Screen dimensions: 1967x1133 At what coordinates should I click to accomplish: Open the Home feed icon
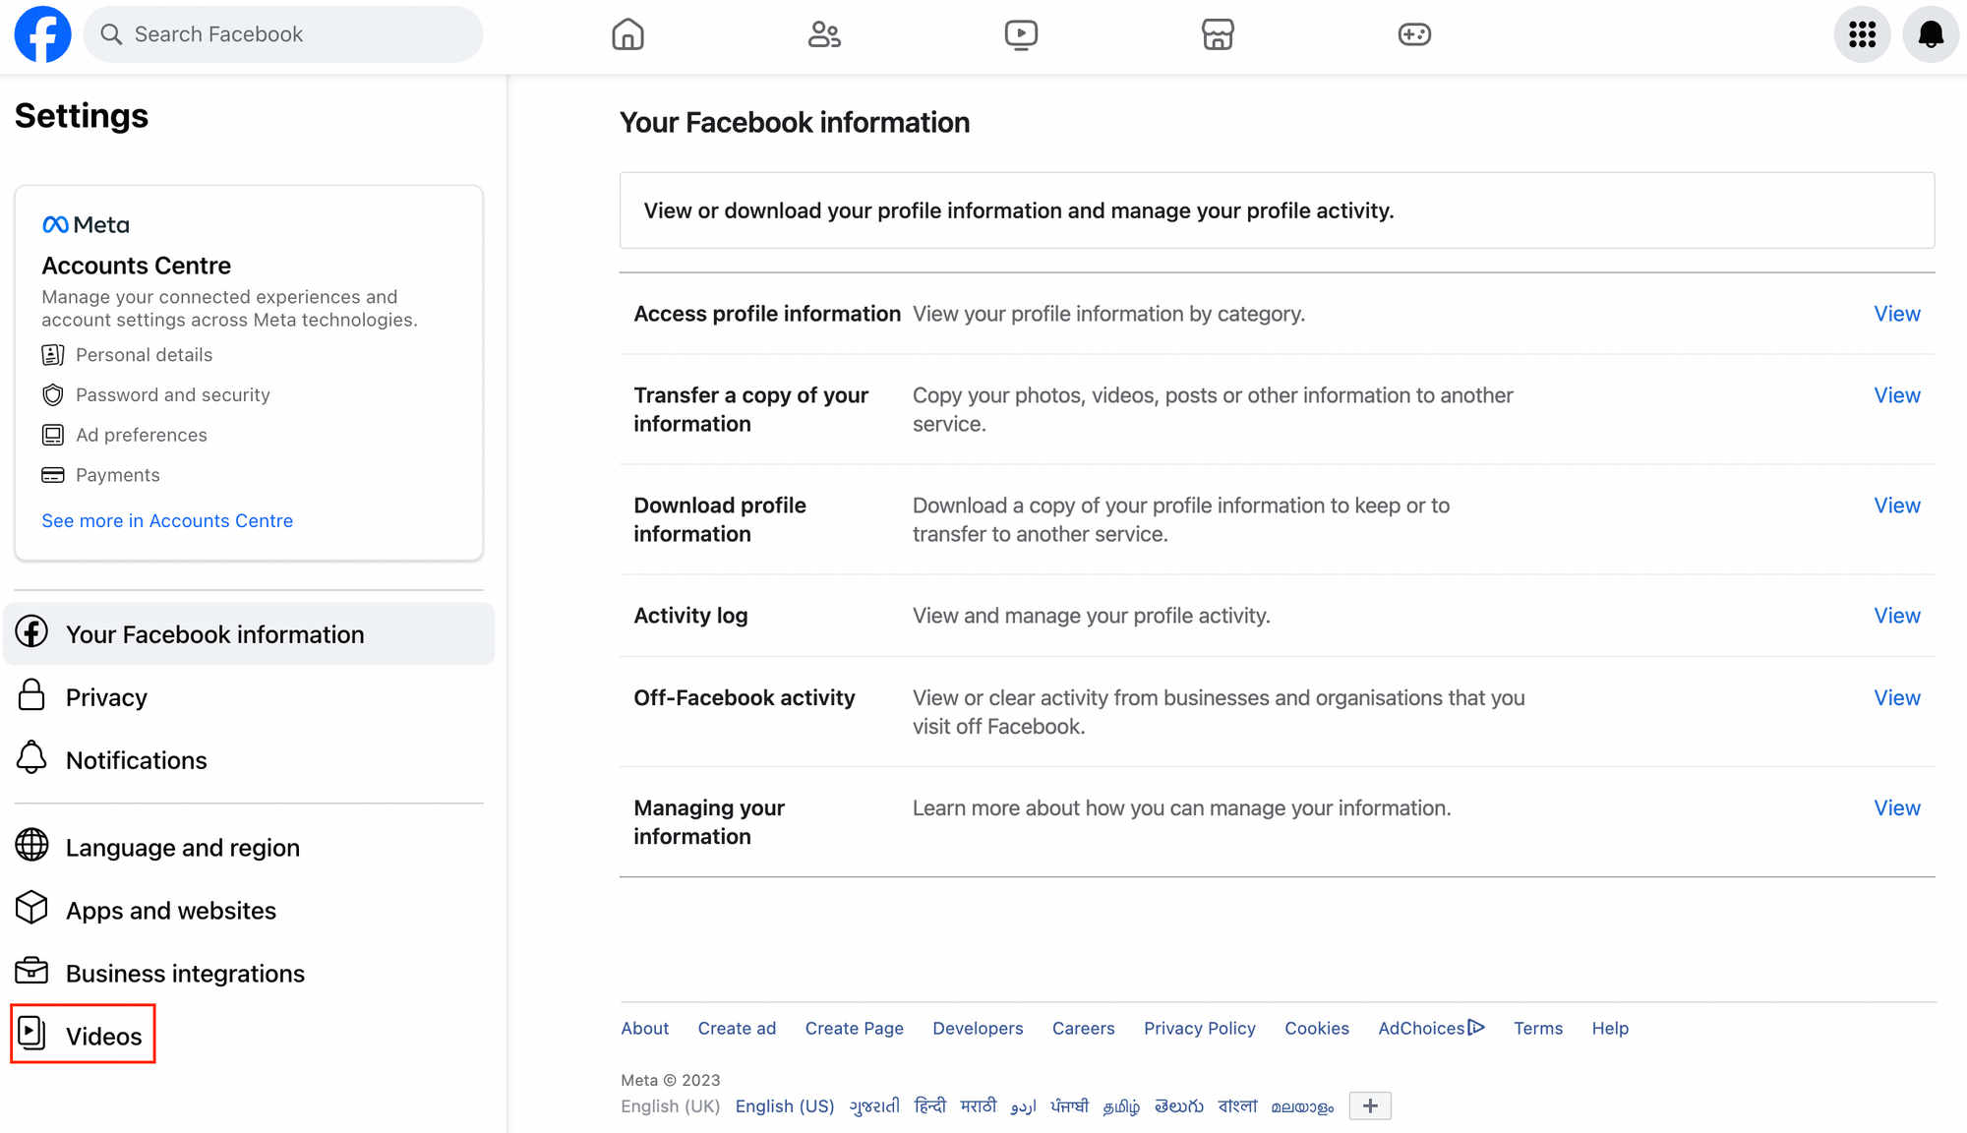[x=627, y=34]
